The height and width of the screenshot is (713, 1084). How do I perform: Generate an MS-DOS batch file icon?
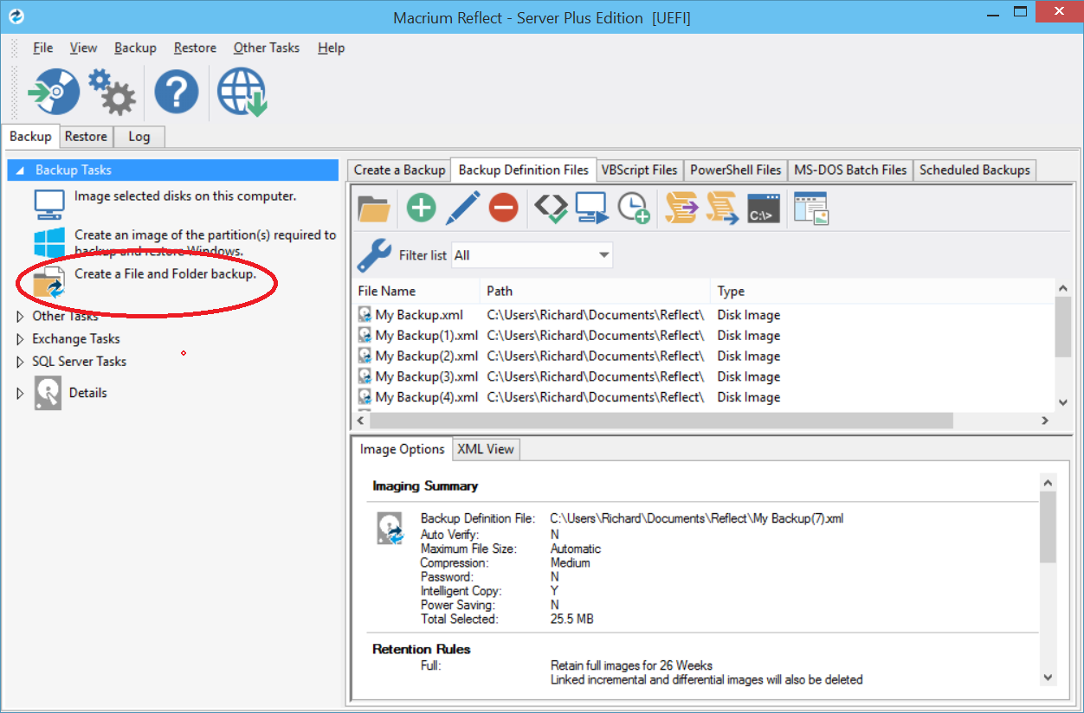tap(763, 208)
